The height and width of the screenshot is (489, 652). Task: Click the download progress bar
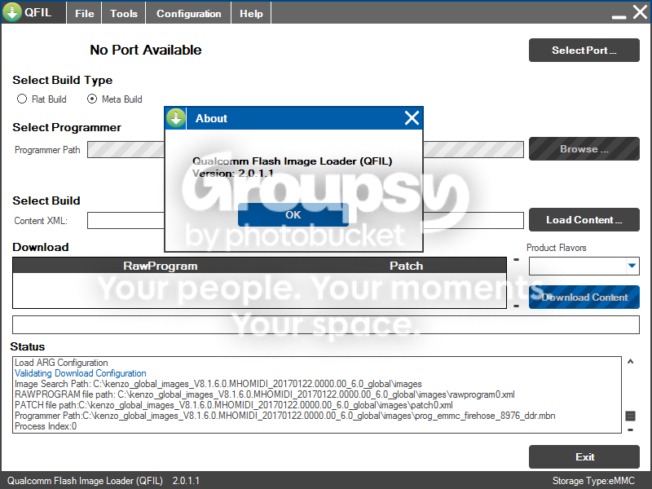point(325,324)
